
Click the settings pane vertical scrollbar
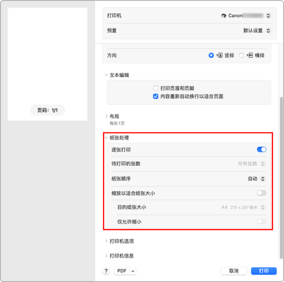coord(282,178)
